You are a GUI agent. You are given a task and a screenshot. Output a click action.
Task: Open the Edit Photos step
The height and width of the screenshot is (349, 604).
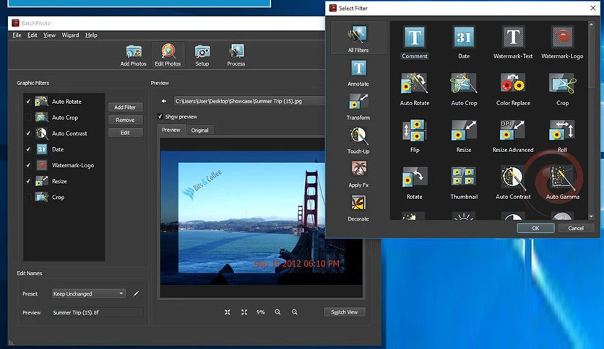pyautogui.click(x=168, y=56)
